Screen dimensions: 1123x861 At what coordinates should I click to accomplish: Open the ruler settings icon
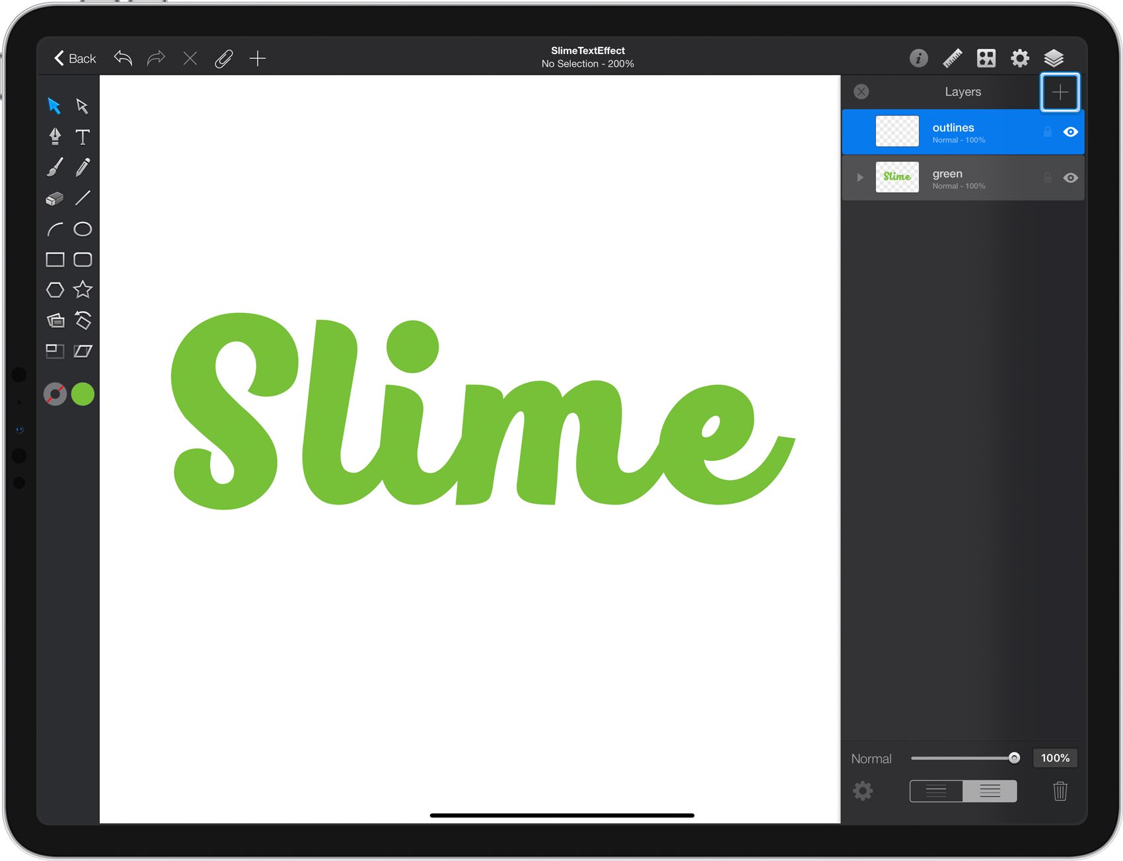click(952, 58)
